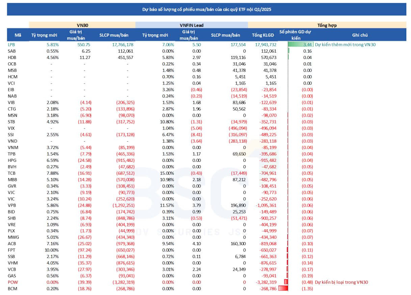
Task: Select the VIX ticker cell
Action: 11,128
